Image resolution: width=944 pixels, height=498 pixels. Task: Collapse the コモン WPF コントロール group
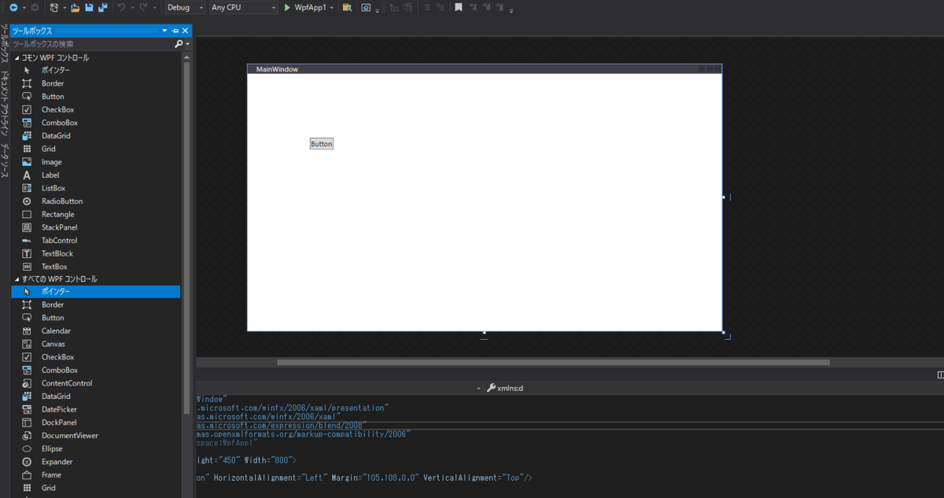[17, 58]
